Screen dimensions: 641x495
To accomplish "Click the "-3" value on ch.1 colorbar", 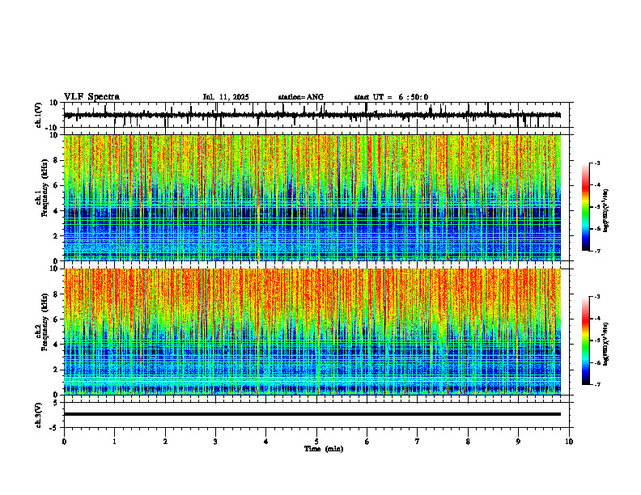I will [x=596, y=163].
